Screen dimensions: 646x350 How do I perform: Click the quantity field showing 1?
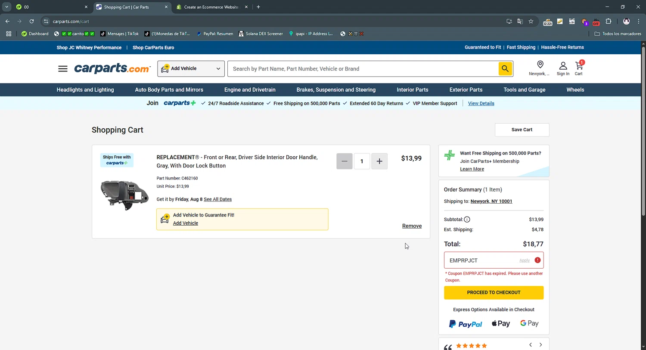(x=362, y=161)
